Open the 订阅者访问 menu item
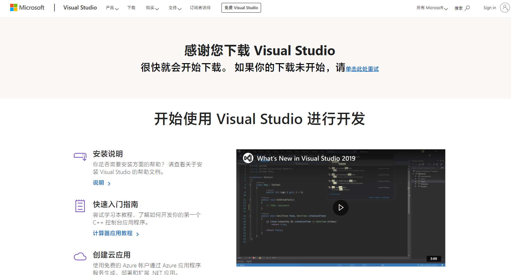The image size is (511, 275). pyautogui.click(x=200, y=8)
